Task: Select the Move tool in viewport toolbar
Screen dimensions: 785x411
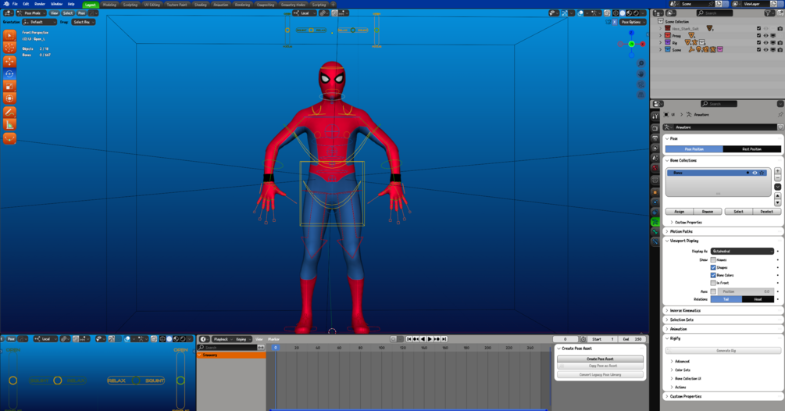Action: pos(9,61)
